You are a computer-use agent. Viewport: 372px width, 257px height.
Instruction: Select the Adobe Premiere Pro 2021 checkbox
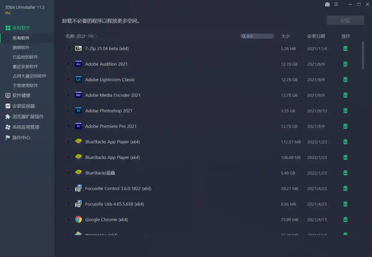(x=68, y=126)
